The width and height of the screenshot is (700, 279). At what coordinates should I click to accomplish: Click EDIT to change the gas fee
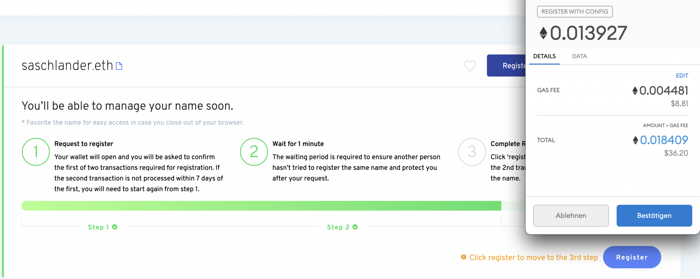[682, 76]
